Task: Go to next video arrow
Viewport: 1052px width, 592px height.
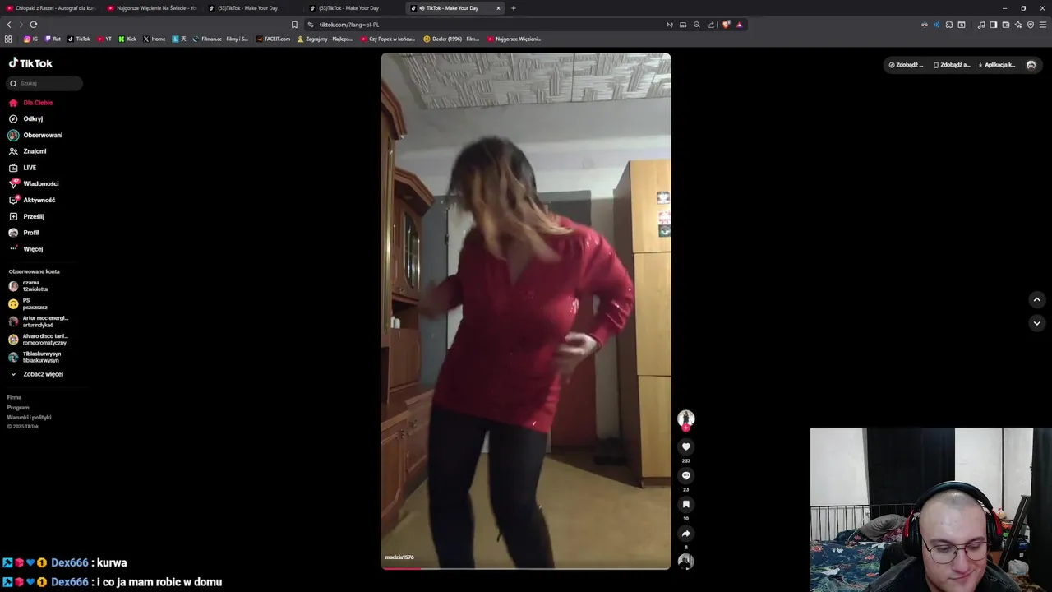Action: [1036, 323]
